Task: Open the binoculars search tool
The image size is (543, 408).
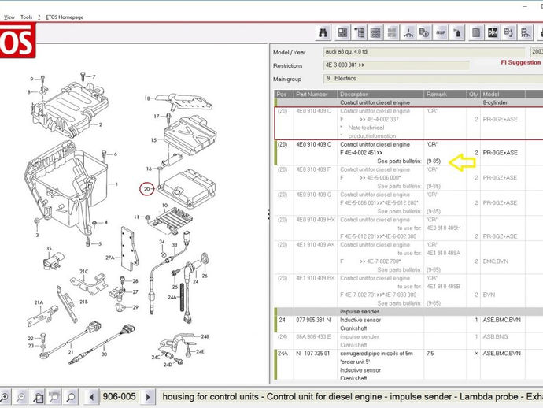Action: pos(323,33)
